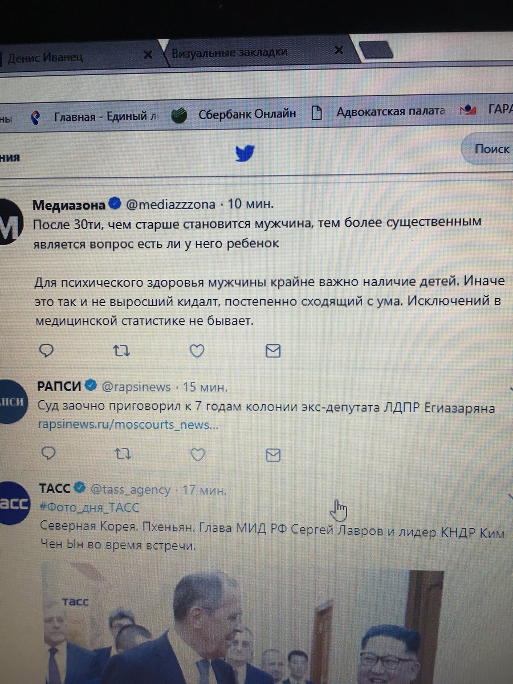
Task: Click the Twitter bird logo
Action: [245, 153]
